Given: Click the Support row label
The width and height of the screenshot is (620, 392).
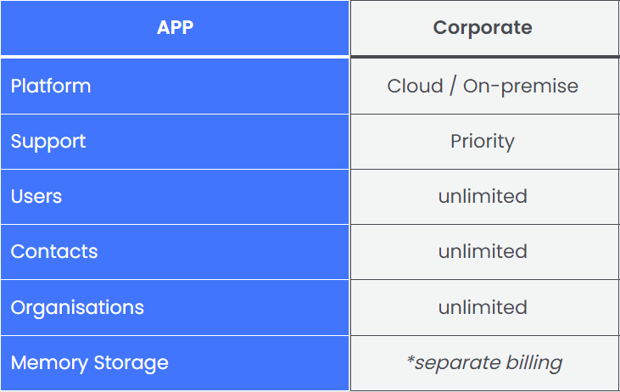Looking at the screenshot, I should point(175,142).
